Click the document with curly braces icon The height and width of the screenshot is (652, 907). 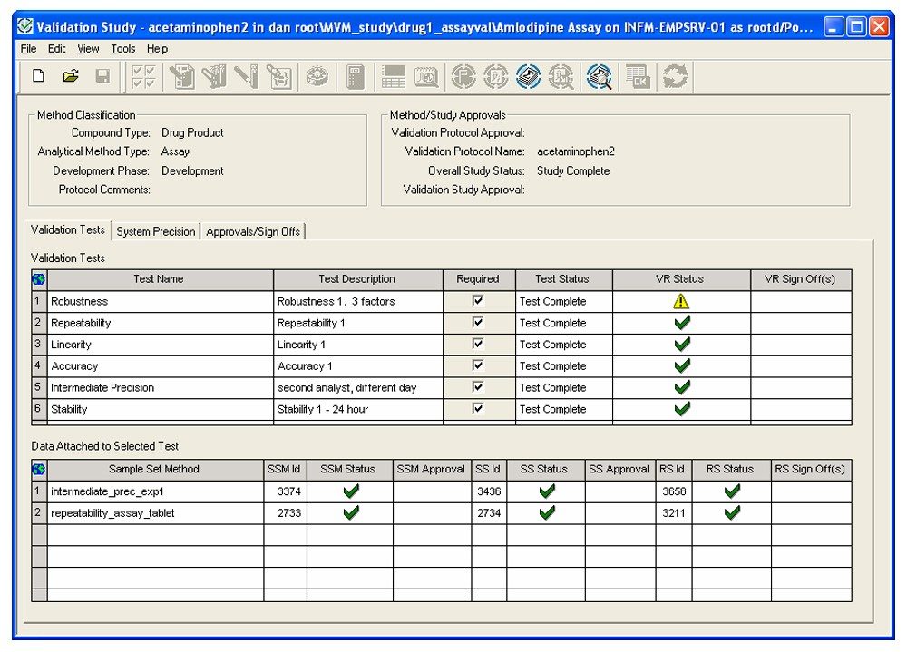[278, 76]
